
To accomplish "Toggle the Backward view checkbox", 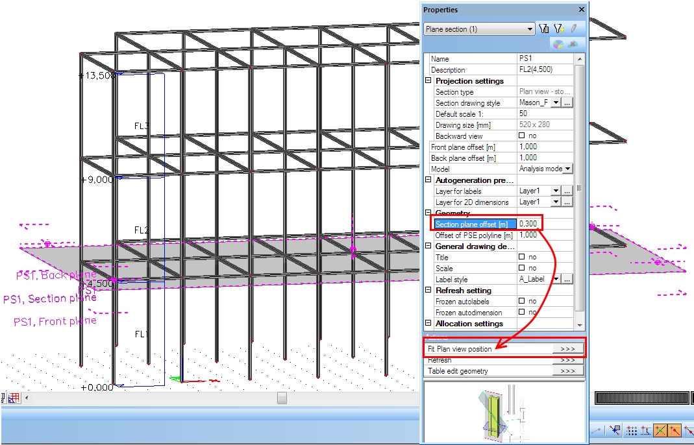I will point(523,136).
